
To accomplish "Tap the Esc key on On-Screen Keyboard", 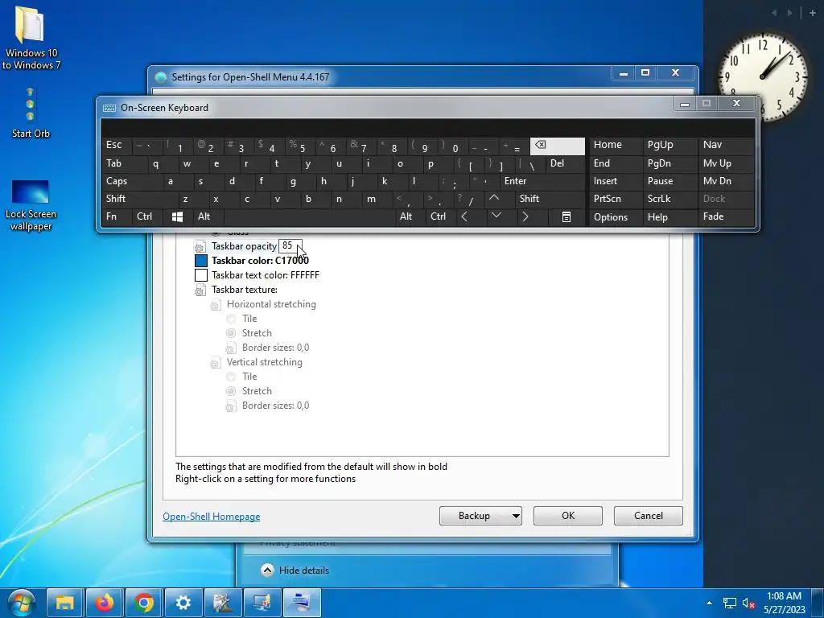I will pos(116,146).
